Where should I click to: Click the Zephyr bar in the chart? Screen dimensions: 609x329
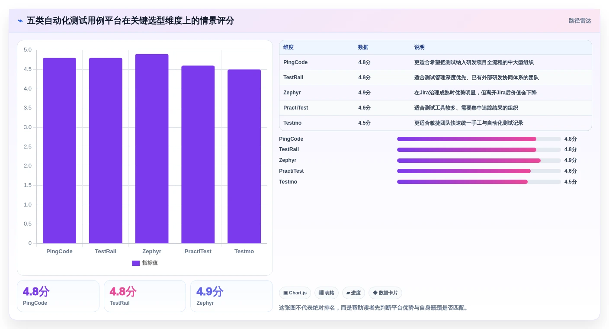(x=152, y=148)
